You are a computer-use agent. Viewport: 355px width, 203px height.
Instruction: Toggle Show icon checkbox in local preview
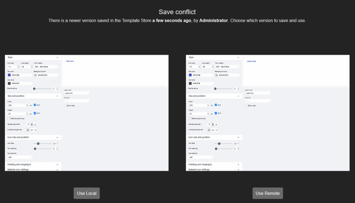(x=65, y=105)
